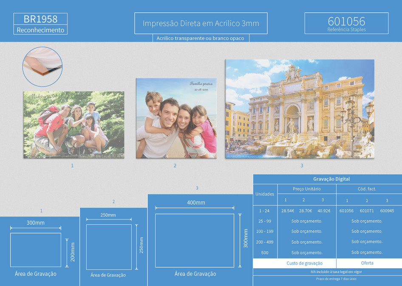The width and height of the screenshot is (402, 286).
Task: Click invoice code 600945 in the table
Action: 387,211
